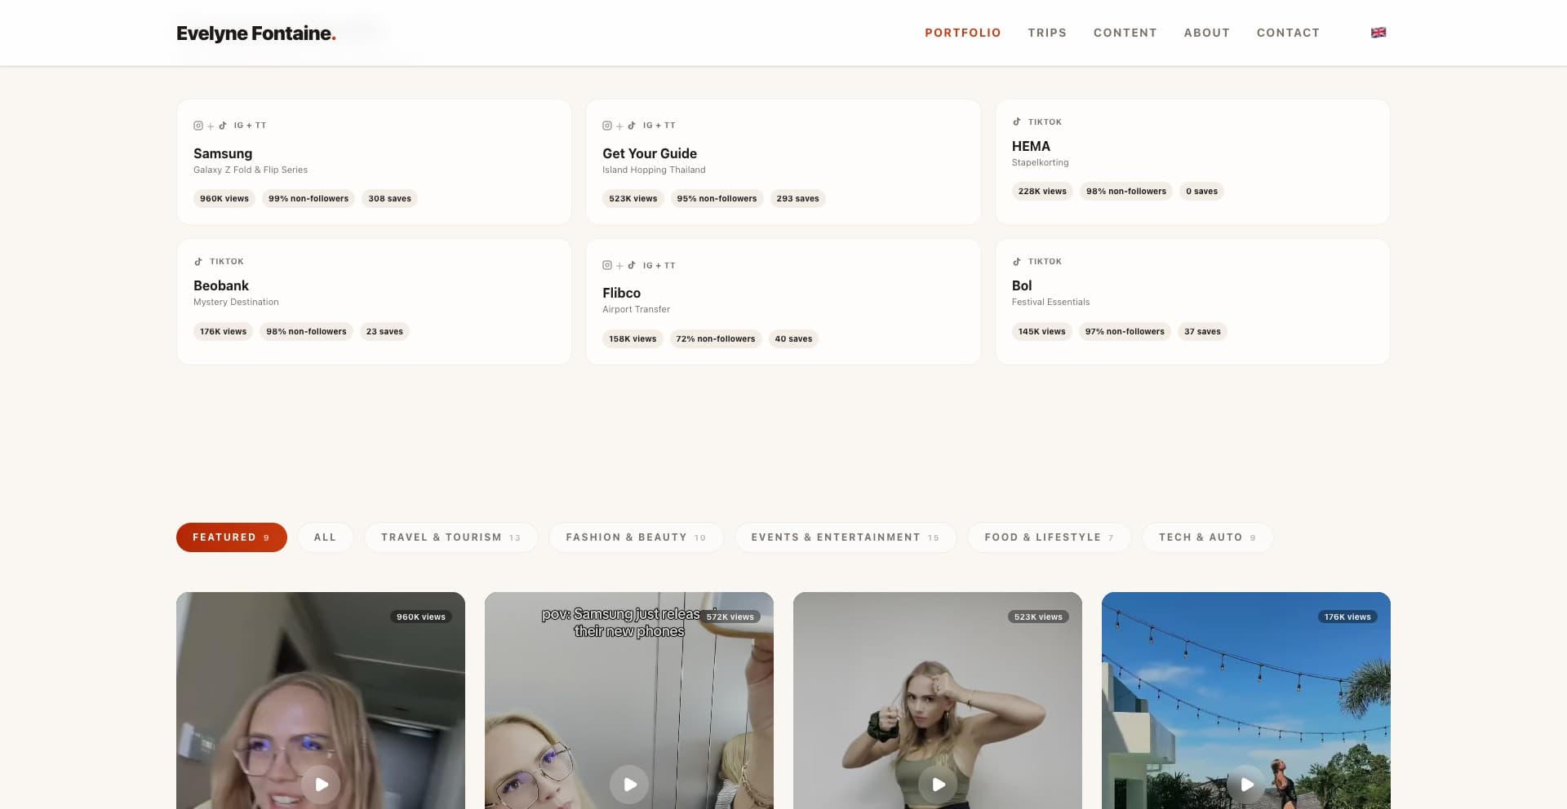Viewport: 1567px width, 809px height.
Task: Play the 176K views rooftop video
Action: pyautogui.click(x=1245, y=784)
